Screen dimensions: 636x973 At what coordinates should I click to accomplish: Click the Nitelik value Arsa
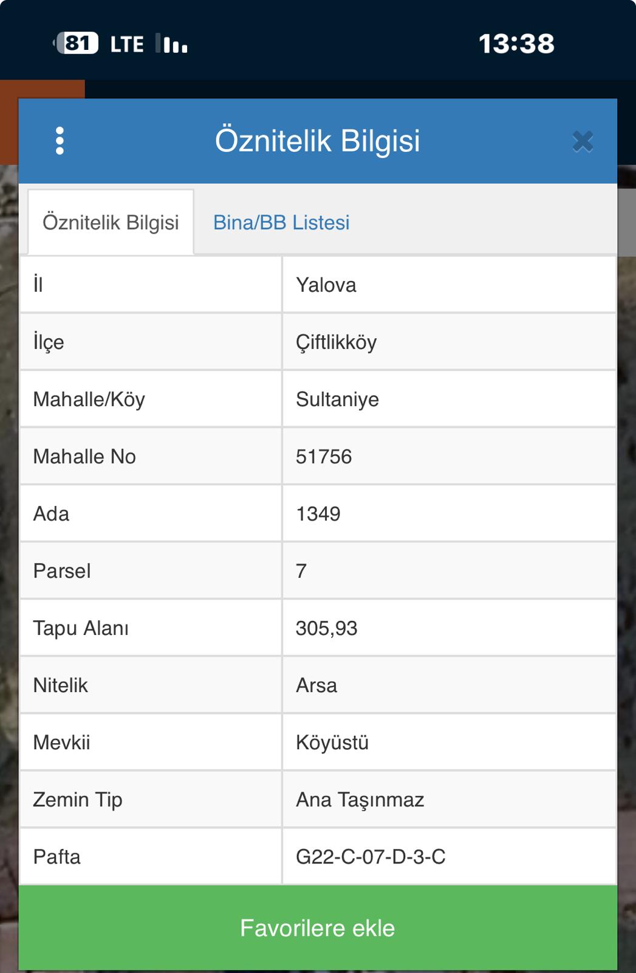tap(316, 685)
